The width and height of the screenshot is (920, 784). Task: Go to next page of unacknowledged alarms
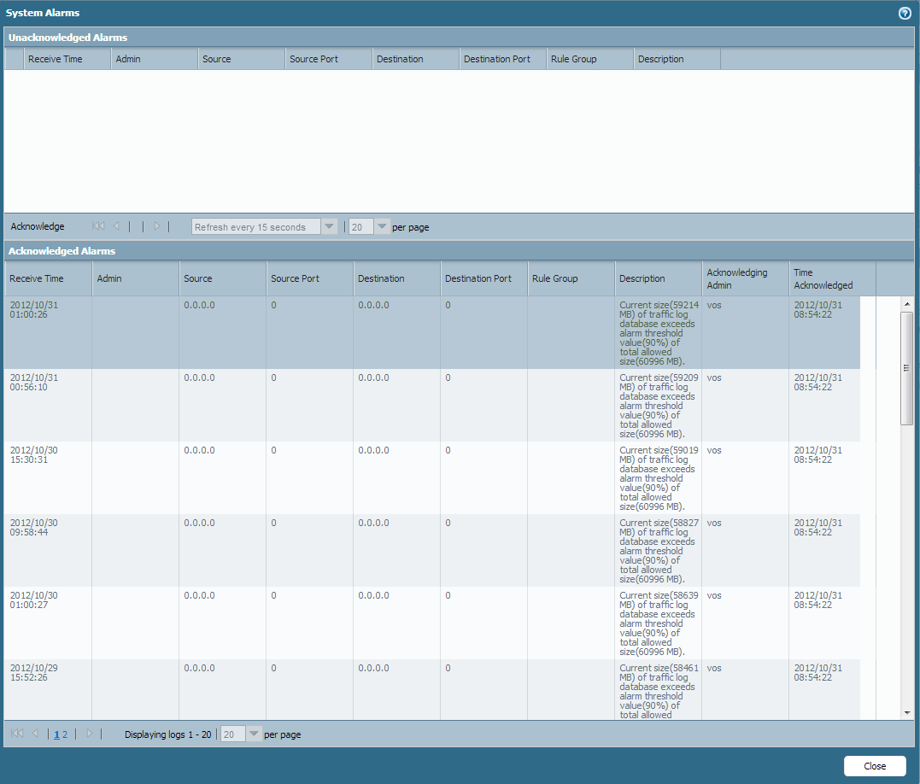click(156, 226)
